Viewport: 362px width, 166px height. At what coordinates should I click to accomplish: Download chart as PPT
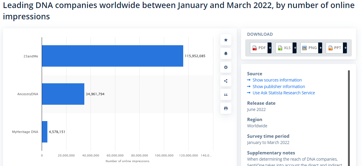click(335, 48)
